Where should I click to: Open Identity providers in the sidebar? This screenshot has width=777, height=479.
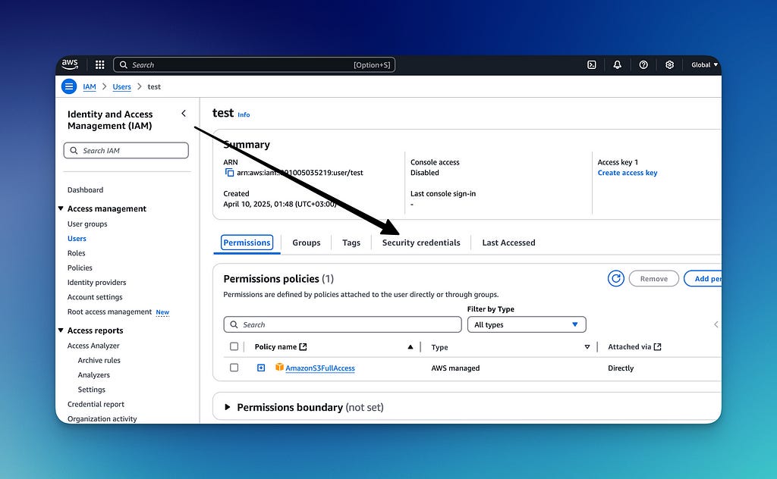[x=96, y=283]
